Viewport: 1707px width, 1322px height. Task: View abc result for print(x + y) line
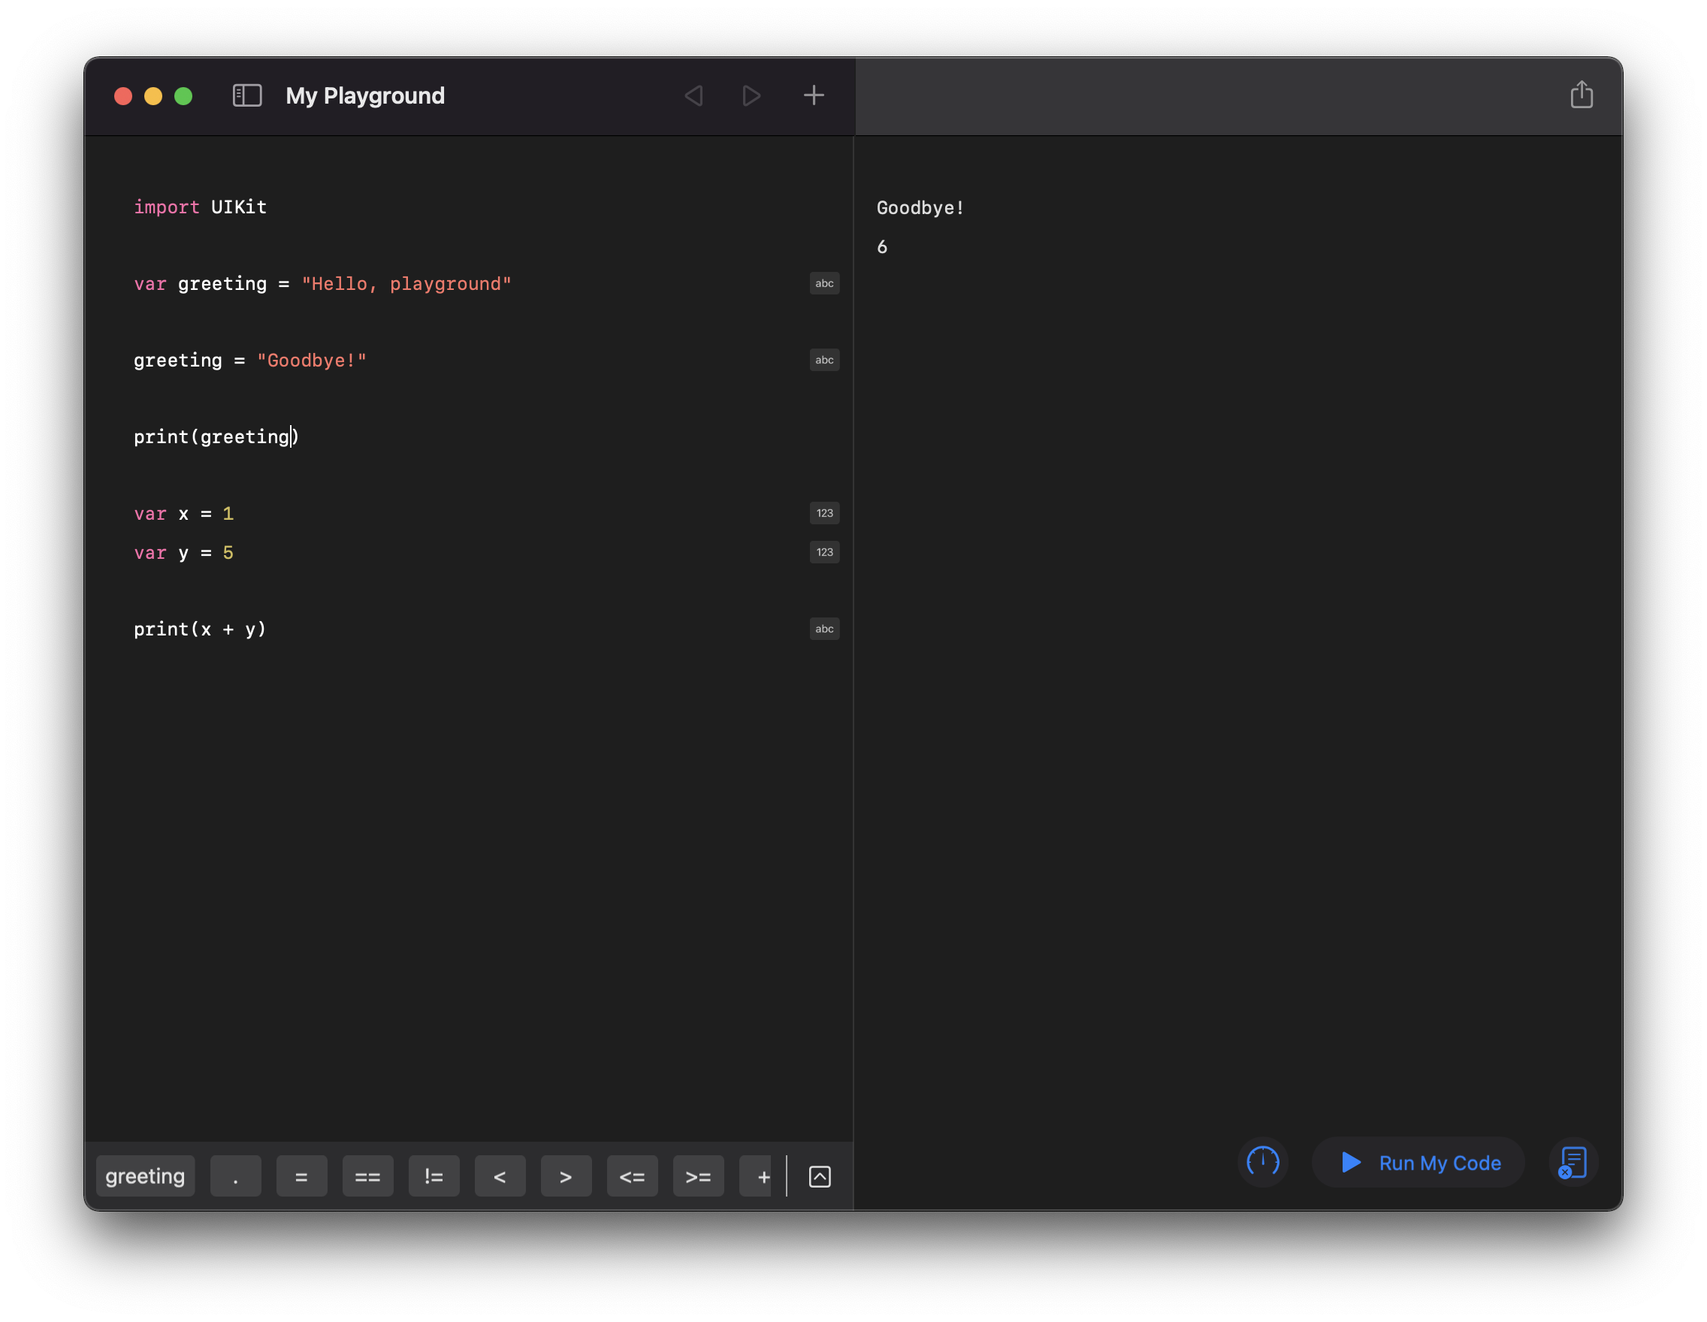point(825,629)
